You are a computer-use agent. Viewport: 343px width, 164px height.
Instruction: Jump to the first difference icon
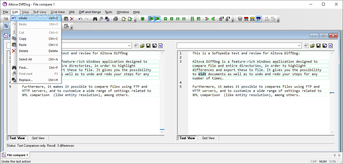pos(184,19)
